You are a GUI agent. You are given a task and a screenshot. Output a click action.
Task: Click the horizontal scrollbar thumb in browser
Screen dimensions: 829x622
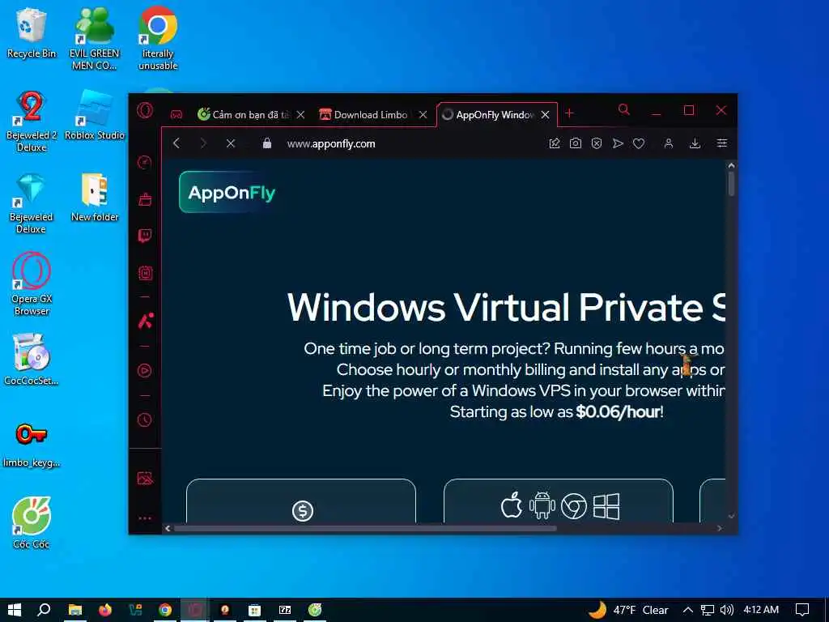pos(365,528)
